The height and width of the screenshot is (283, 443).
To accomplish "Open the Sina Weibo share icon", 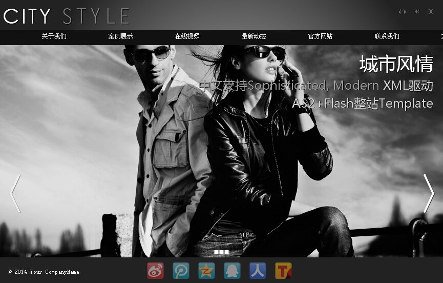I will (x=155, y=270).
